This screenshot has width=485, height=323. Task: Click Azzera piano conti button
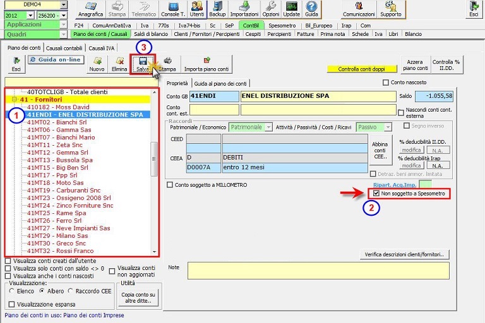pyautogui.click(x=415, y=65)
